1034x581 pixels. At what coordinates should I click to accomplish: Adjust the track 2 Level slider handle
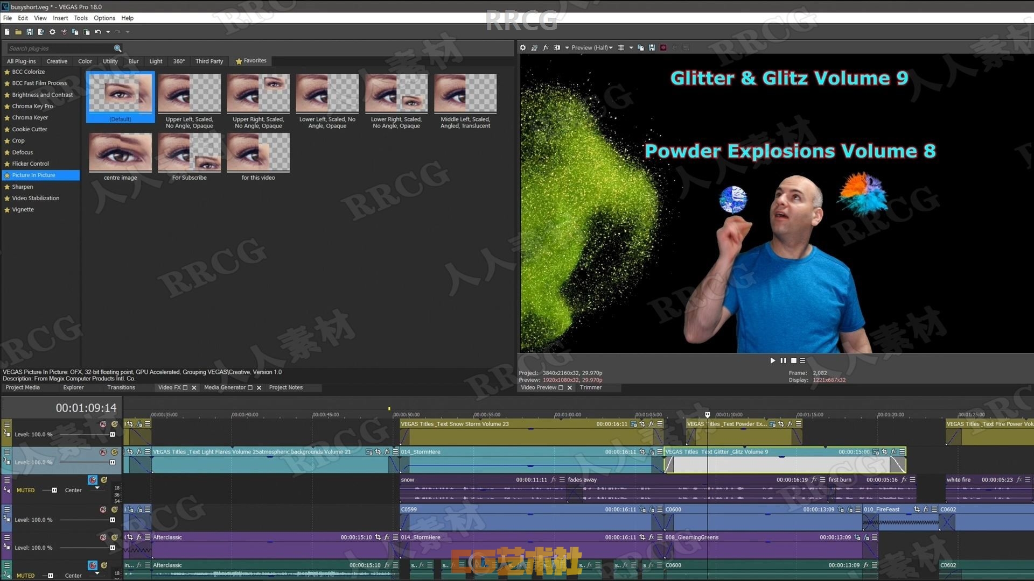112,434
